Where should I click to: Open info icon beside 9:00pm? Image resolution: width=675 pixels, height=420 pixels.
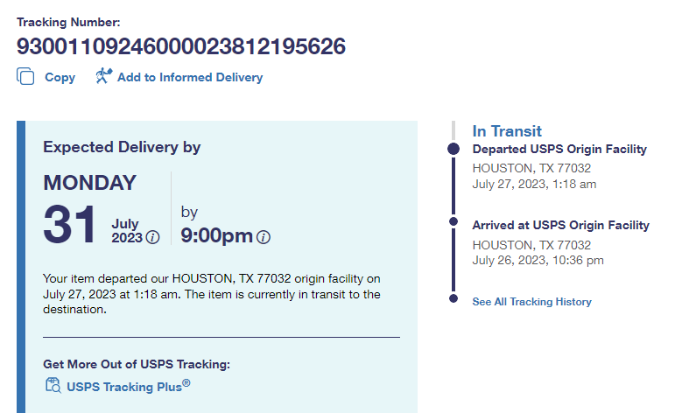[x=264, y=237]
